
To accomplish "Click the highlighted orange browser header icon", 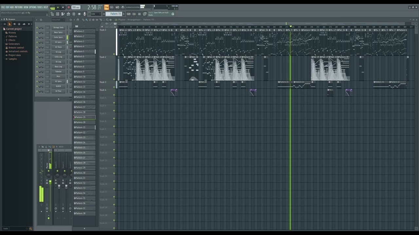I will (9, 24).
